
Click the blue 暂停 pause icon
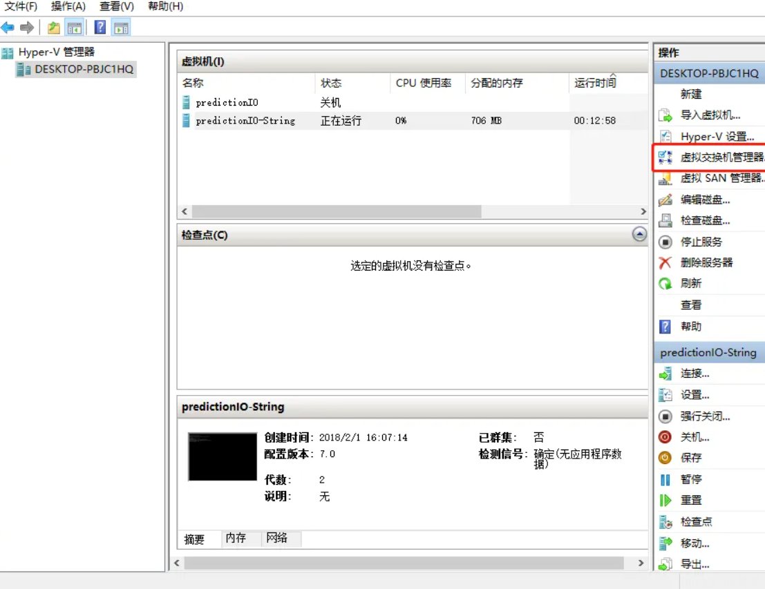tap(665, 480)
